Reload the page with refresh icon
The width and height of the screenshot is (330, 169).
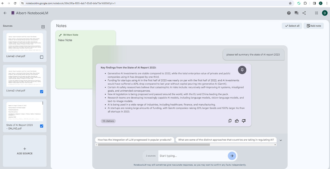tap(15, 3)
